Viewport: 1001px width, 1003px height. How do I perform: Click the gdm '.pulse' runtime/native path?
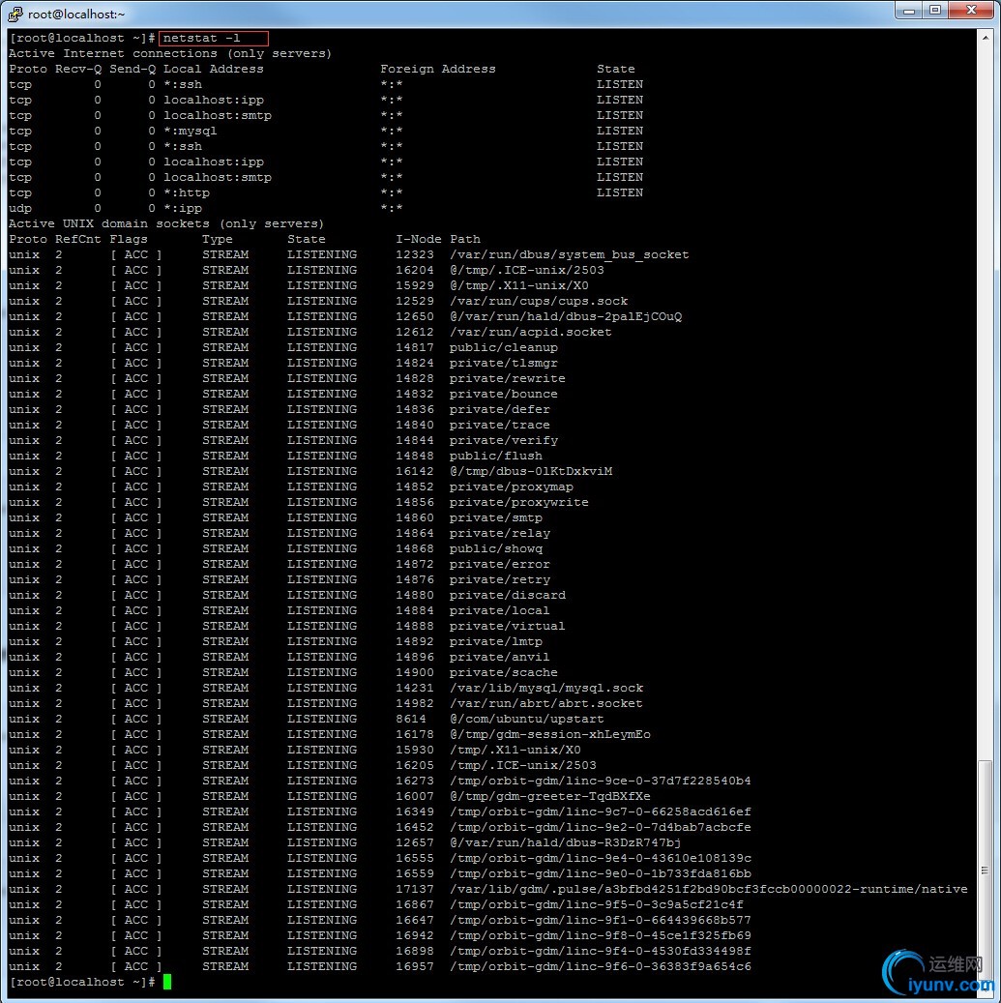(x=709, y=889)
